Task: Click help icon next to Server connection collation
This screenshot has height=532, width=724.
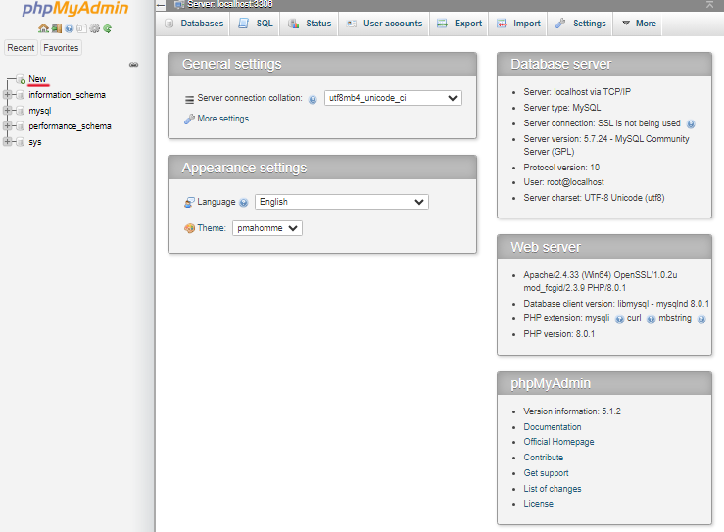Action: 313,99
